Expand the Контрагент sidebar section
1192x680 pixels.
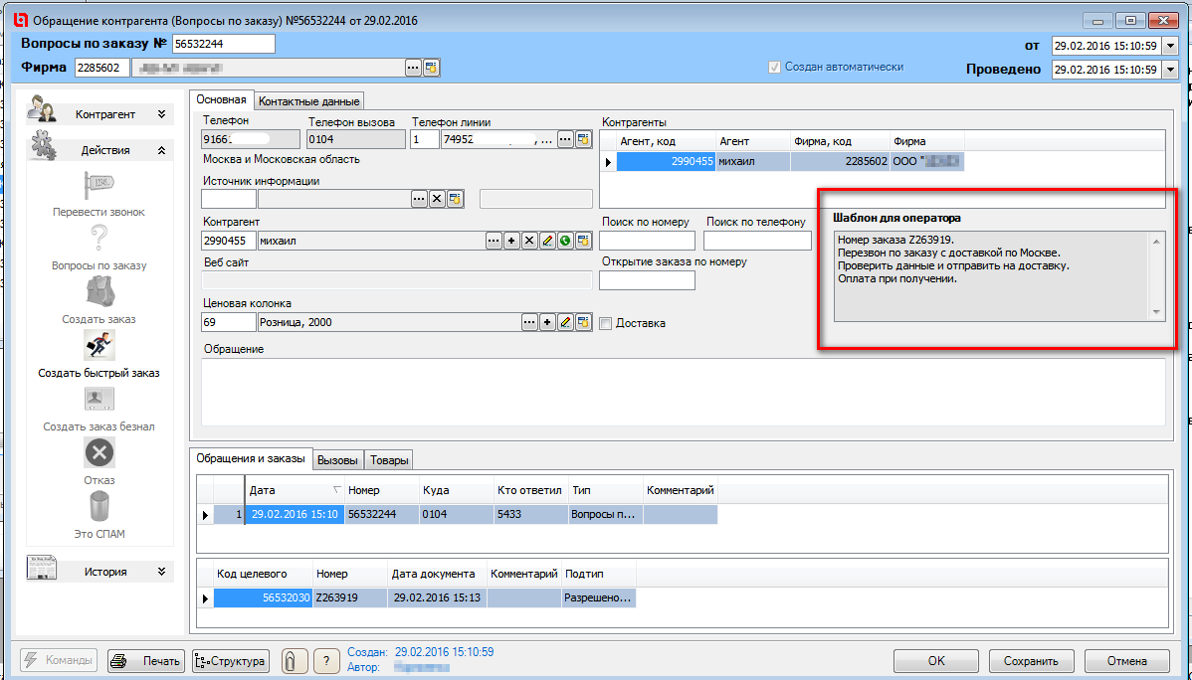(161, 114)
